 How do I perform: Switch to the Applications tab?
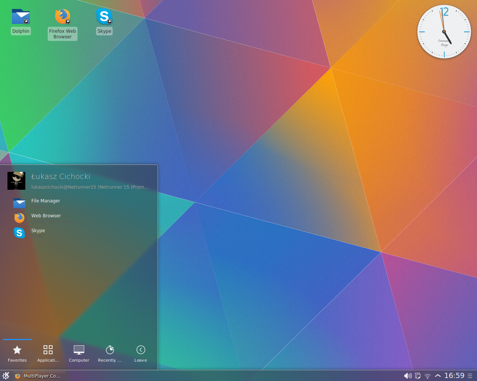pyautogui.click(x=48, y=354)
